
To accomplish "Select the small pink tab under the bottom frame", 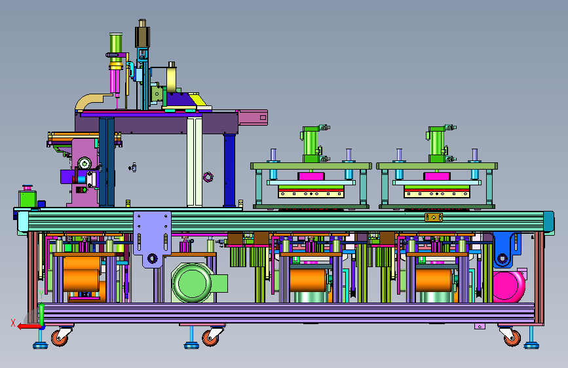I will tap(480, 326).
